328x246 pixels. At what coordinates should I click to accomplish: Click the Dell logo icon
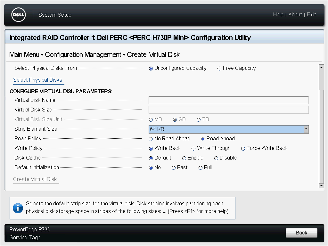[x=19, y=15]
